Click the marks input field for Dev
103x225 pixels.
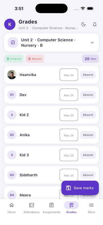pos(69,95)
